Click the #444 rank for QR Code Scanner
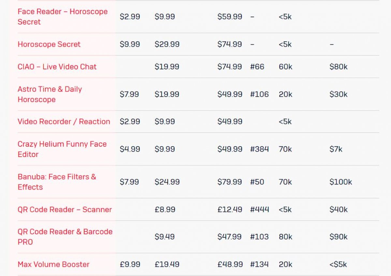The height and width of the screenshot is (276, 391). 259,210
